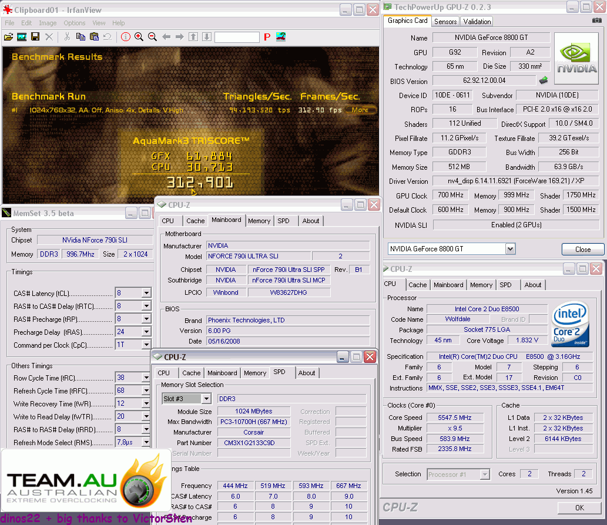
Task: Click the Delete X icon in IrfanView toolbar
Action: click(49, 37)
